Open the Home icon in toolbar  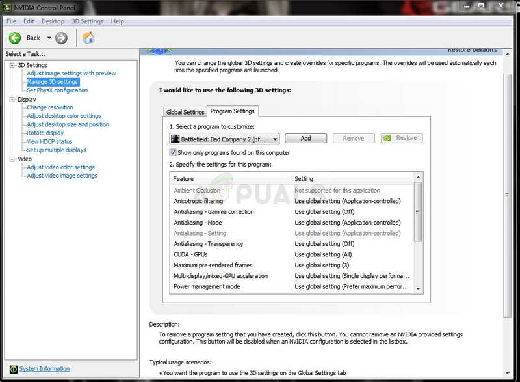pyautogui.click(x=88, y=38)
